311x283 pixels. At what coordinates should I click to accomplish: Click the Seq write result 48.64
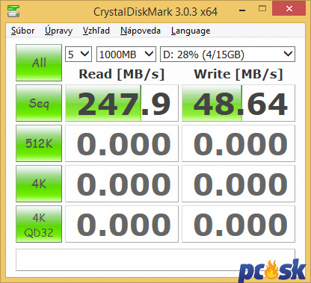point(238,103)
